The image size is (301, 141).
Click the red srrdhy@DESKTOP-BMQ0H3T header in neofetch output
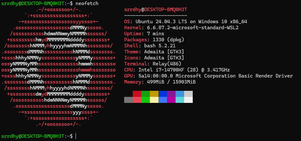[155, 10]
